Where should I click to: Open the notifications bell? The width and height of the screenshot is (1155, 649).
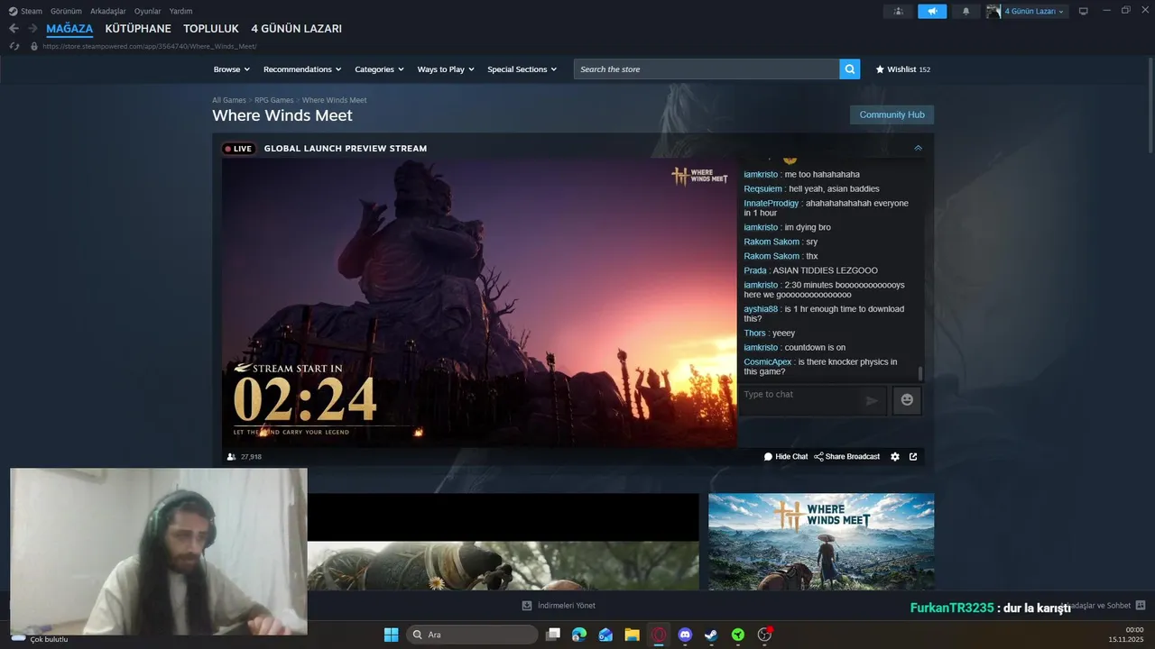[966, 12]
